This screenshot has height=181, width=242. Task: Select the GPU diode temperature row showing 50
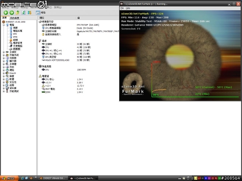pyautogui.click(x=79, y=57)
